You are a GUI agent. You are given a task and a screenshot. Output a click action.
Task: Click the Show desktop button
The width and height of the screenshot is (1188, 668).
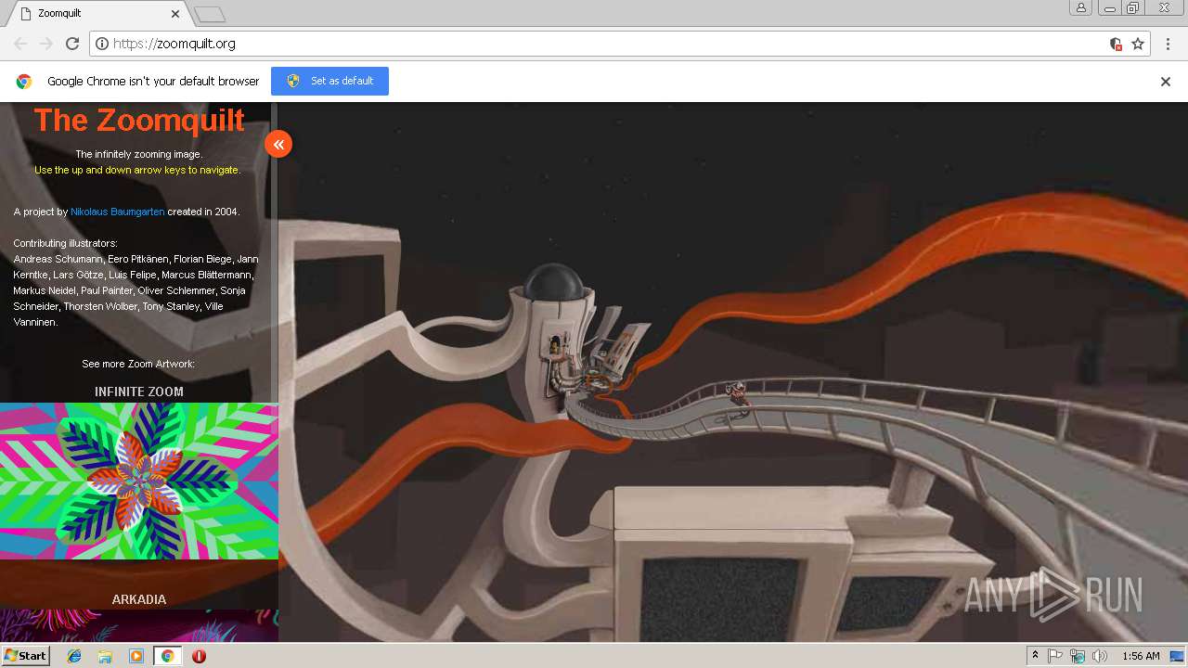(1178, 656)
